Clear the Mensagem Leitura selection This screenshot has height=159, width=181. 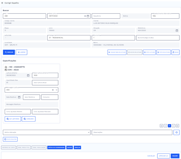coord(53,90)
